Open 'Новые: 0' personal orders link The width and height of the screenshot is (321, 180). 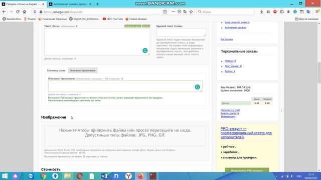230,61
